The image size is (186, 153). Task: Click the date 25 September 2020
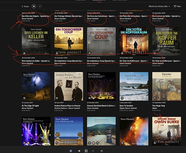(159, 103)
